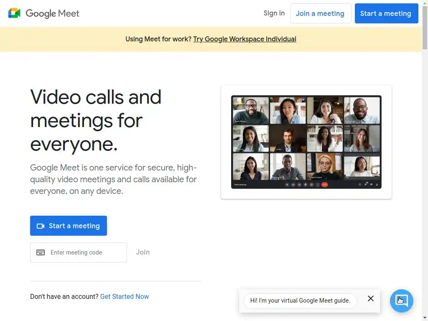Click the header Join a meeting button
Viewport: 428px width, 321px height.
(321, 13)
